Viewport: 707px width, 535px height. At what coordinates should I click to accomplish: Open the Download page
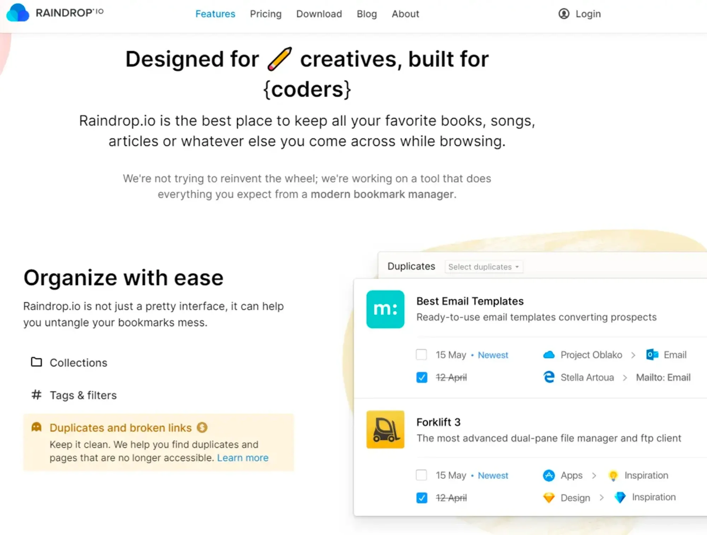tap(319, 14)
